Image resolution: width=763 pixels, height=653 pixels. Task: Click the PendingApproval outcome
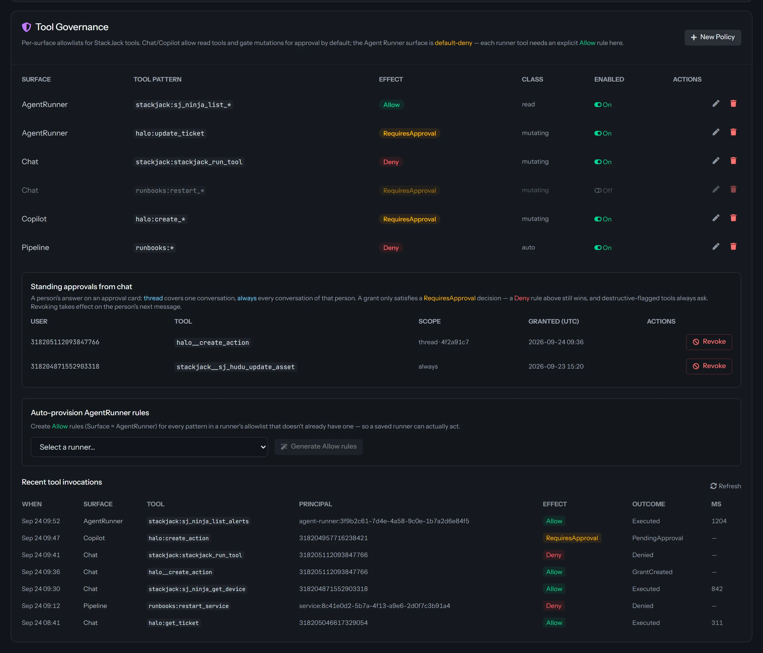657,538
